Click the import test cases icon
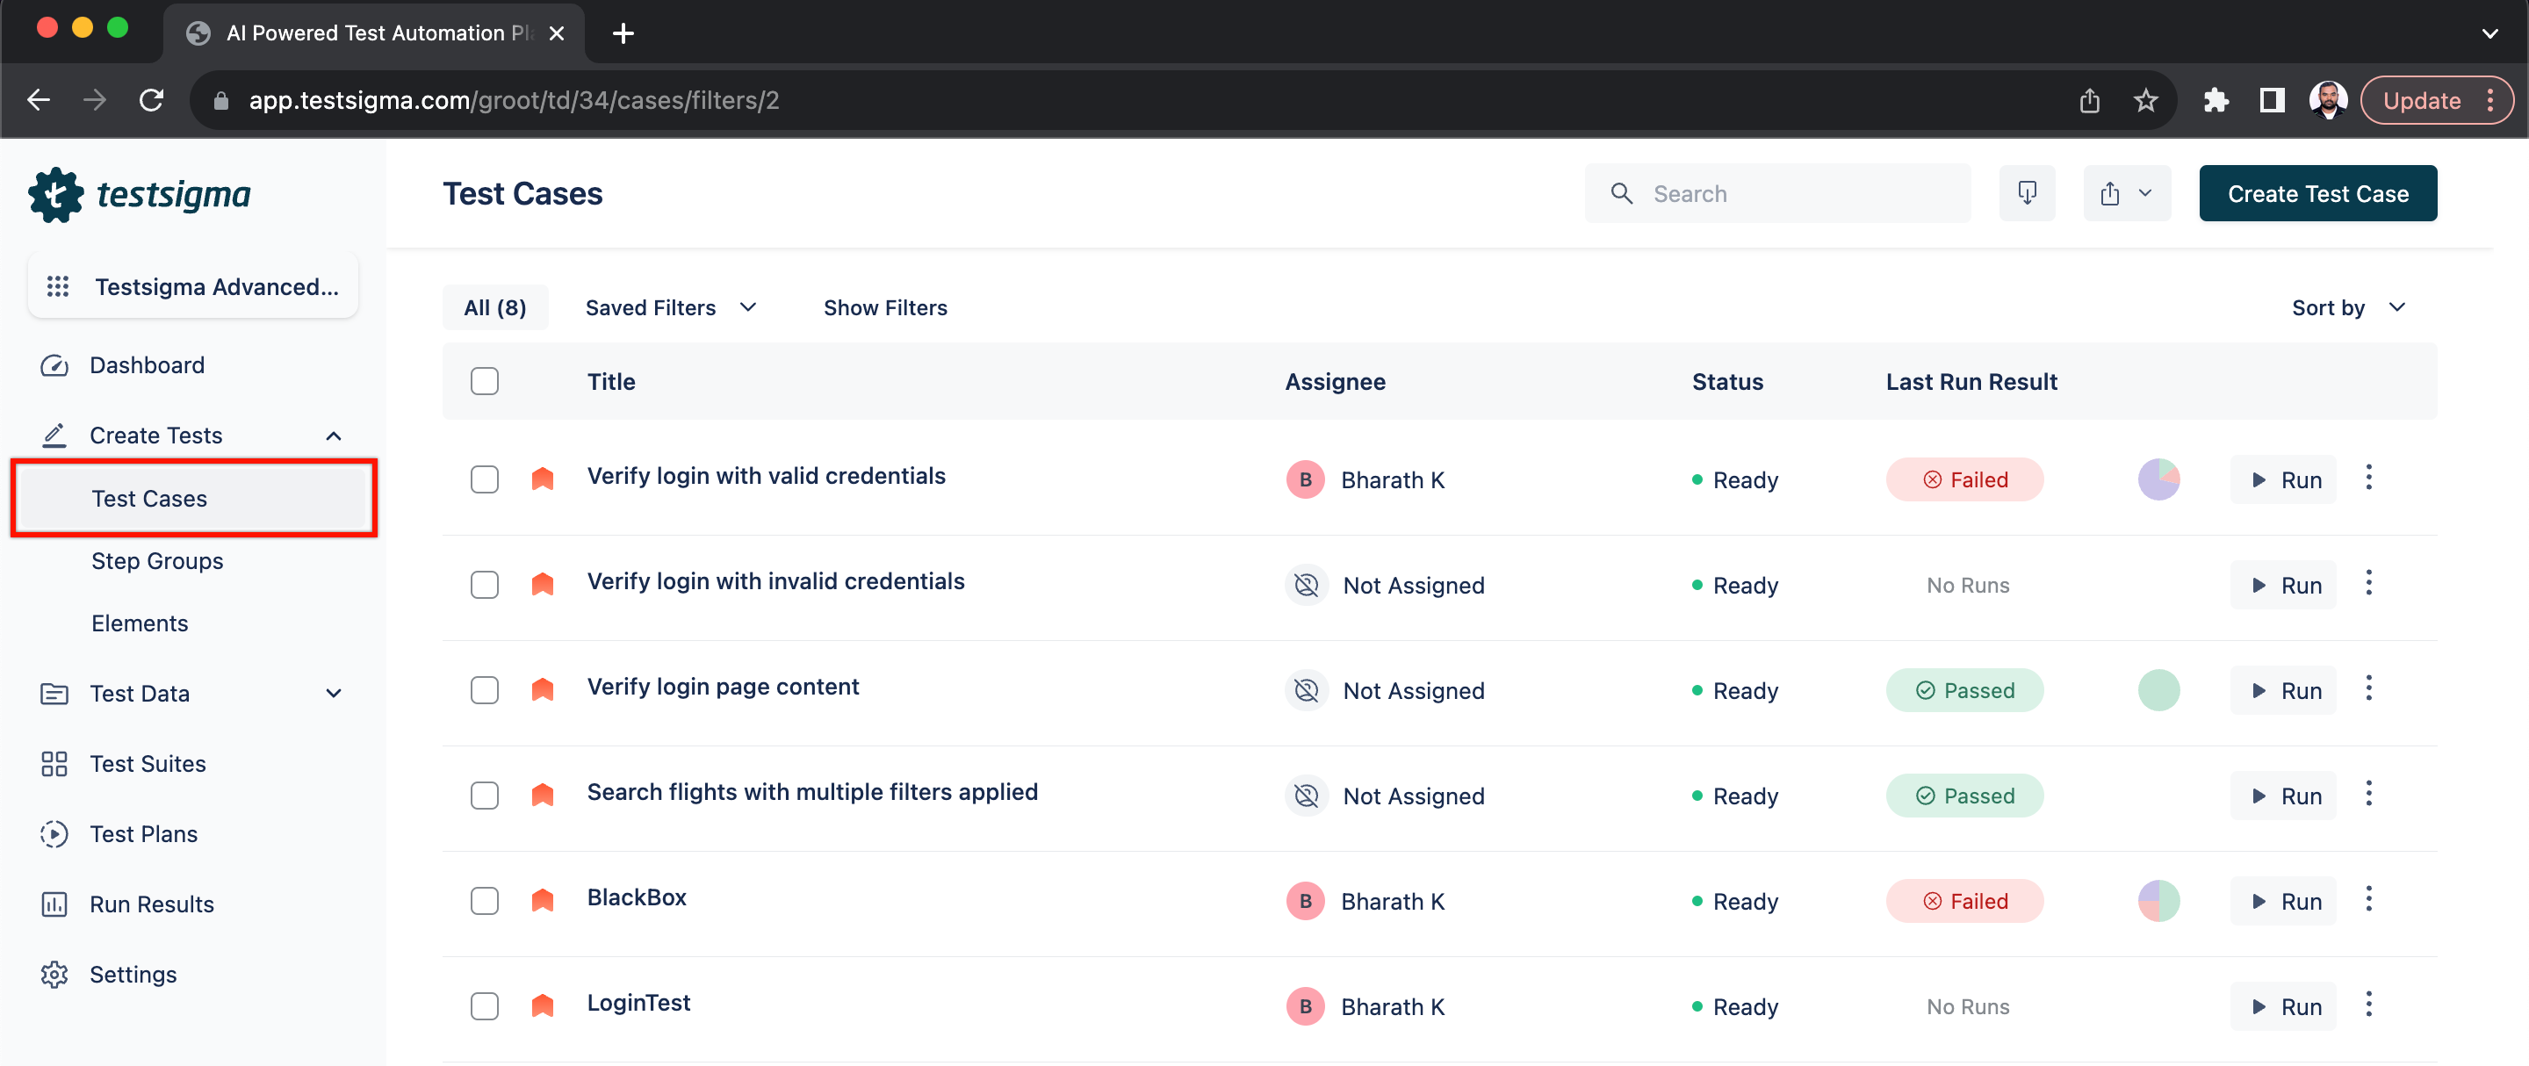Image resolution: width=2529 pixels, height=1066 pixels. pyautogui.click(x=2027, y=193)
